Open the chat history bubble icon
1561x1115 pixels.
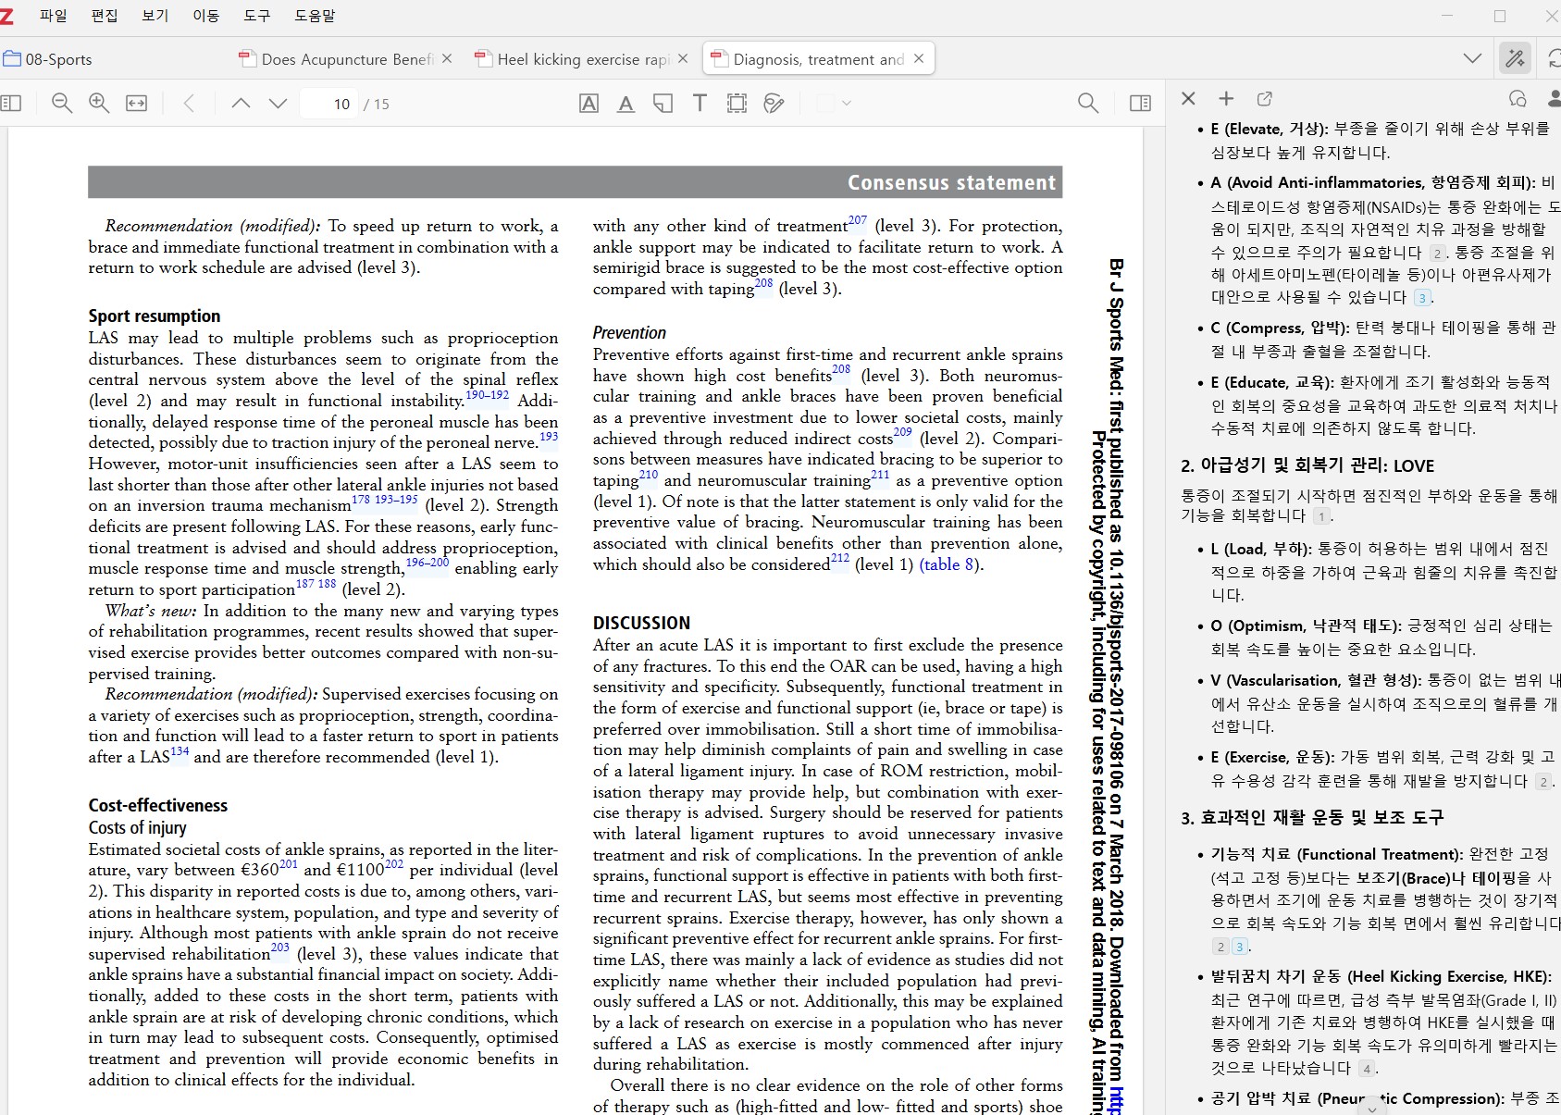pos(1518,98)
